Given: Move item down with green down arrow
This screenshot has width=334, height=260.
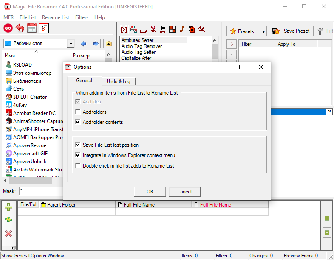Looking at the screenshot, I should click(327, 232).
